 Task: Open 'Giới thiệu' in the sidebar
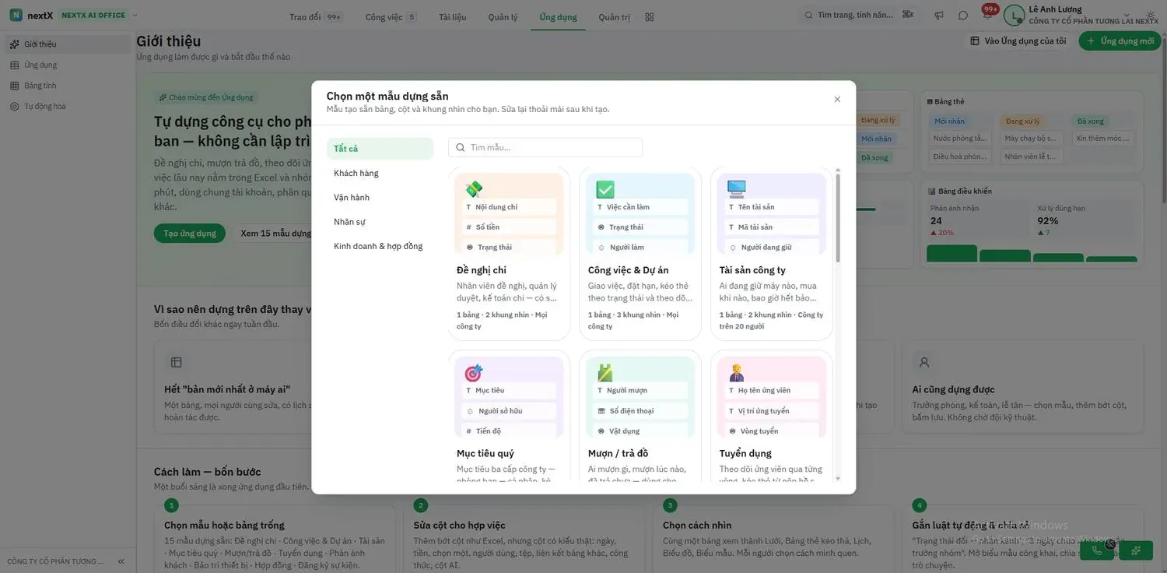[x=68, y=44]
